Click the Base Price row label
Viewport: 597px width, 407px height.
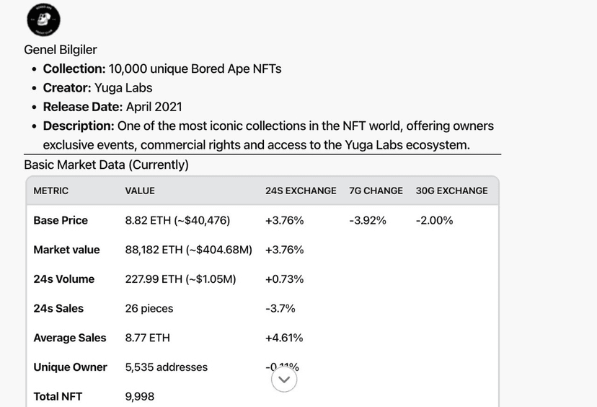61,221
